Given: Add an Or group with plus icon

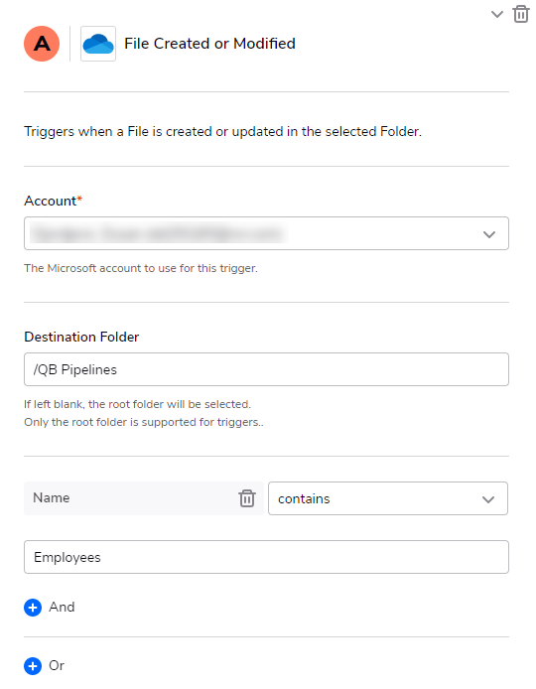Looking at the screenshot, I should pos(33,666).
